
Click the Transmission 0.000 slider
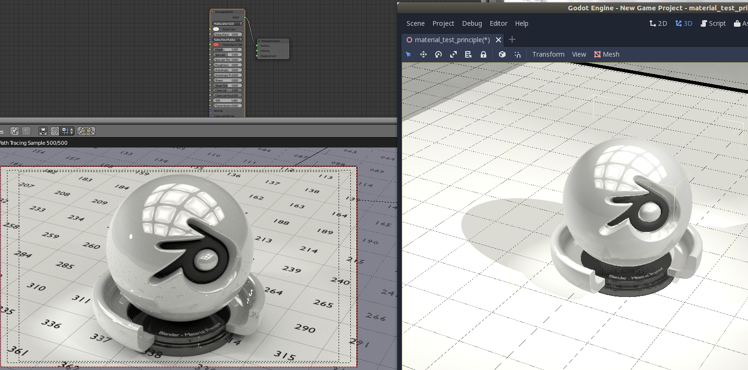(227, 105)
